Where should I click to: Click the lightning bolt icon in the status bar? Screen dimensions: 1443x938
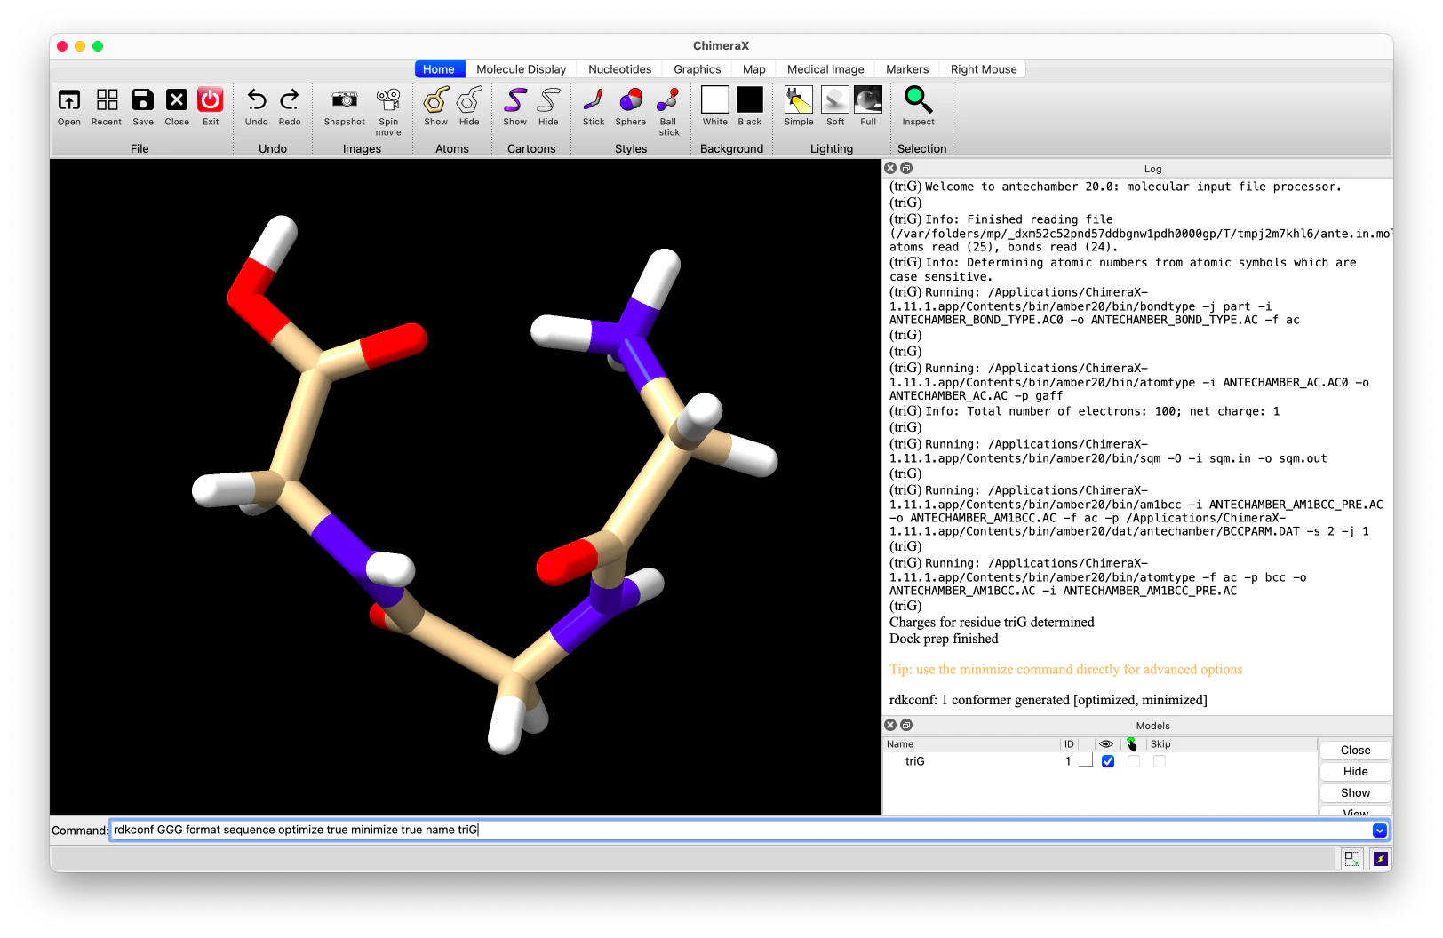point(1381,859)
